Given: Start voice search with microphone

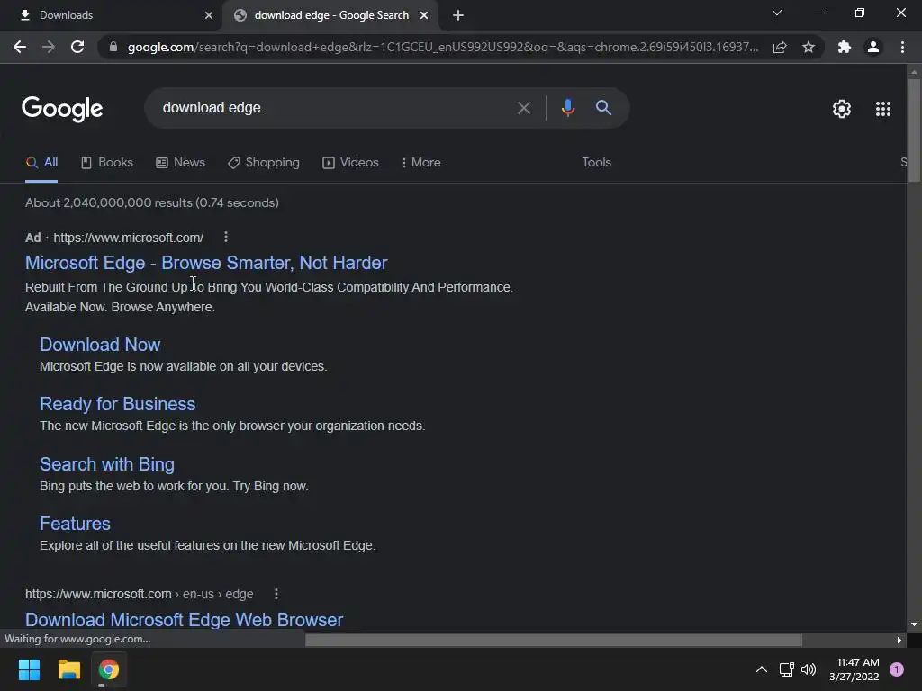Looking at the screenshot, I should (x=567, y=108).
